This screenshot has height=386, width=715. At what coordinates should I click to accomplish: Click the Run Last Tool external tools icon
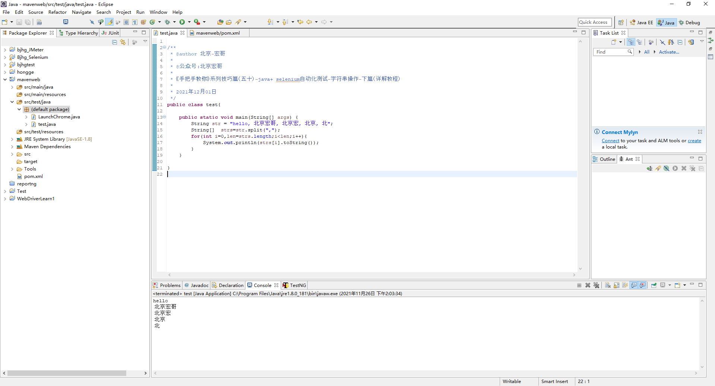coord(197,22)
